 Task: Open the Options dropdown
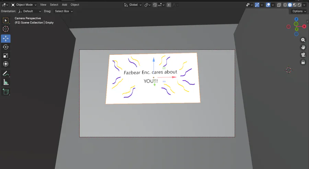[x=299, y=11]
